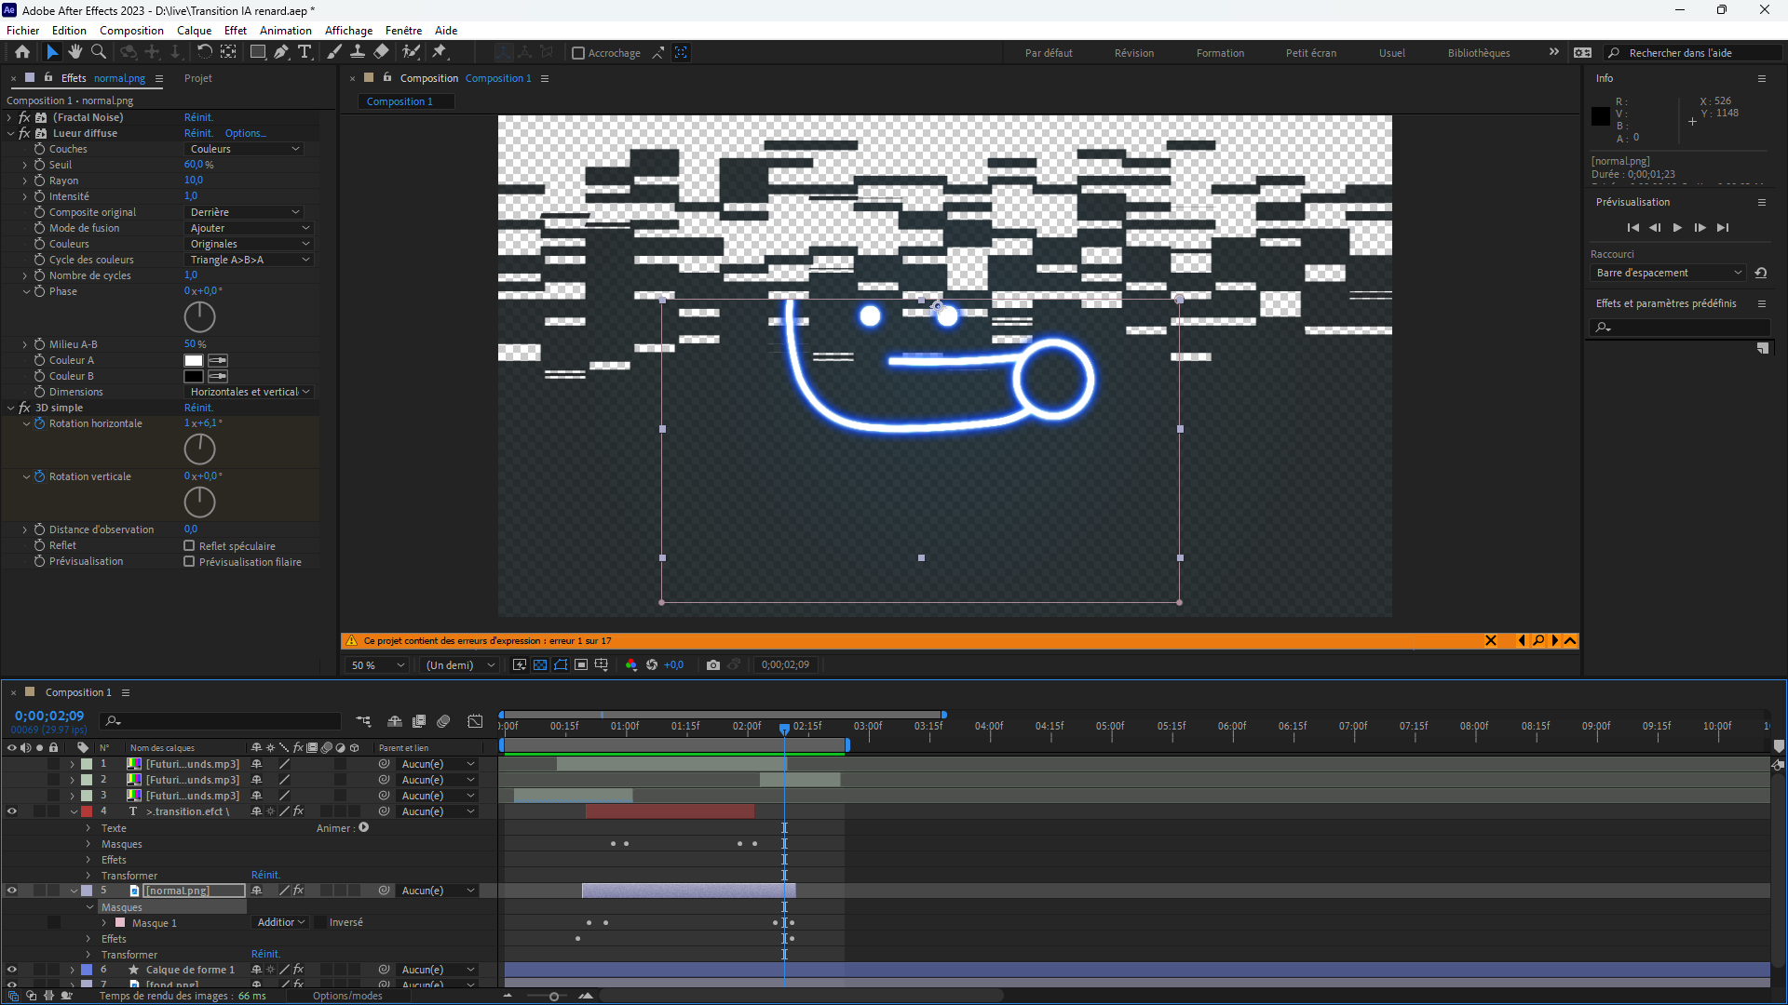Open the Mode de fusion dropdown
Viewport: 1788px width, 1005px height.
pyautogui.click(x=249, y=228)
